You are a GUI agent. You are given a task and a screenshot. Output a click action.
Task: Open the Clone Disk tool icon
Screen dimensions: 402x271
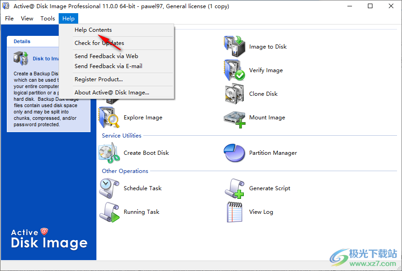pyautogui.click(x=234, y=94)
